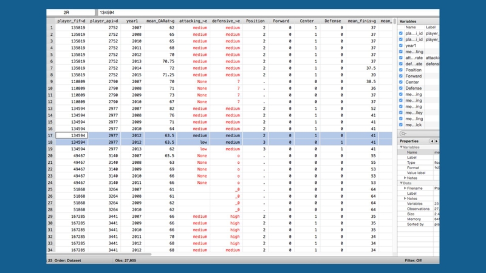Select row number 34 header

tap(51, 250)
